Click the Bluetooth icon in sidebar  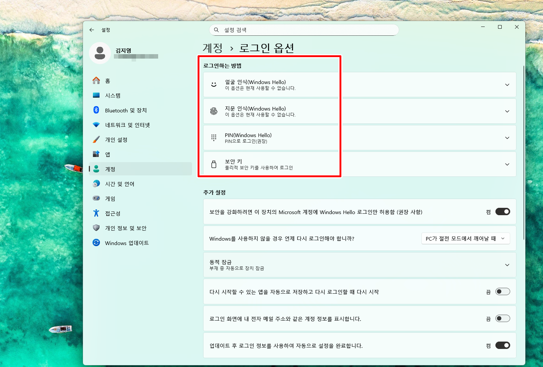click(96, 110)
